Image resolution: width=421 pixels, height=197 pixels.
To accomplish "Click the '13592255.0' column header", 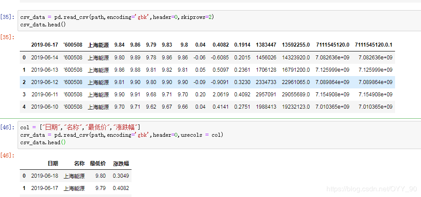I will pos(296,45).
